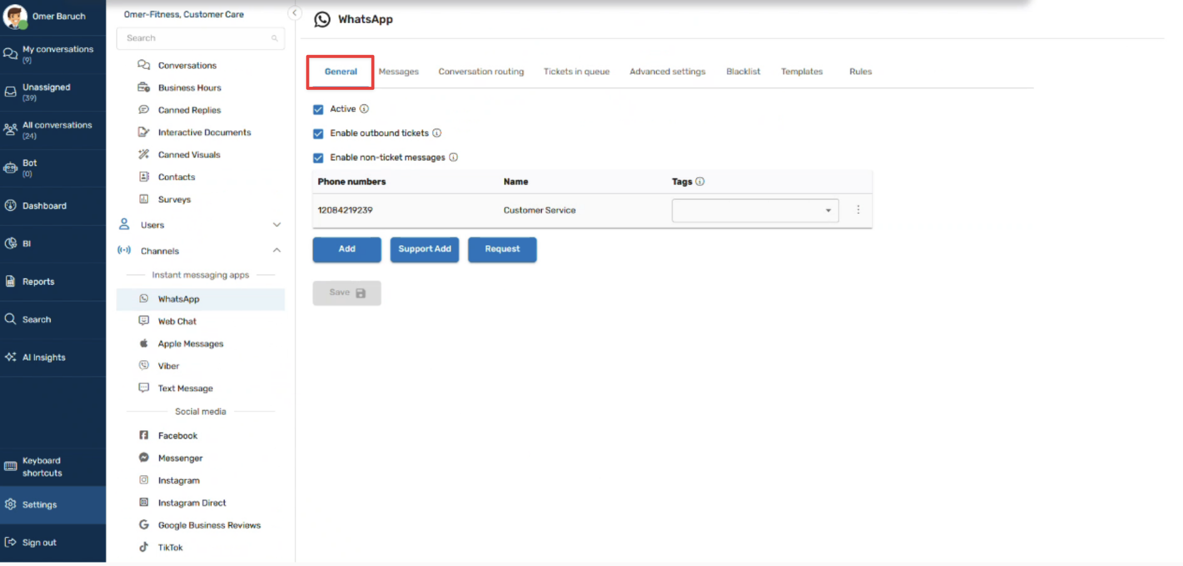Open the Templates tab
Viewport: 1183px width, 566px height.
(x=801, y=72)
